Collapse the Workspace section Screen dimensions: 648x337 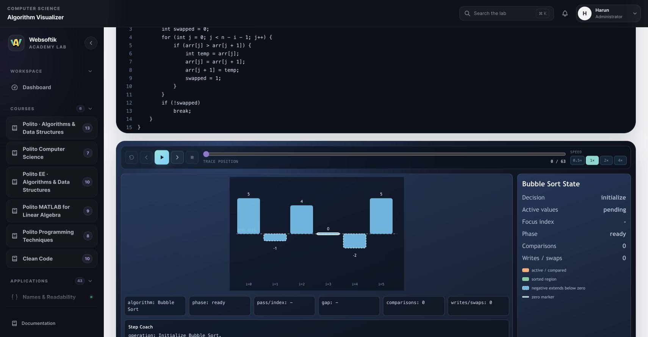(x=90, y=71)
